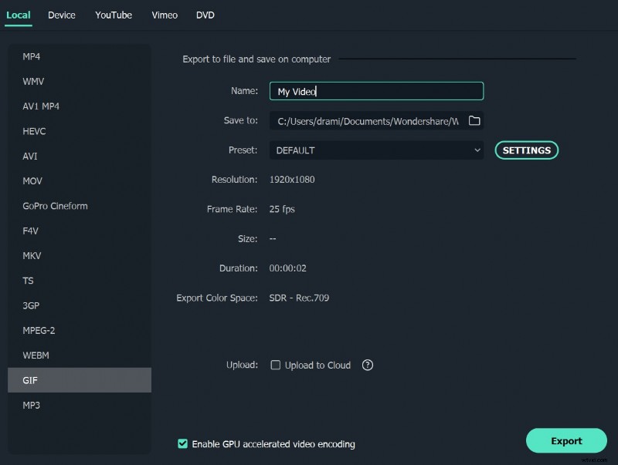Enable the Upload to Cloud option

point(276,365)
